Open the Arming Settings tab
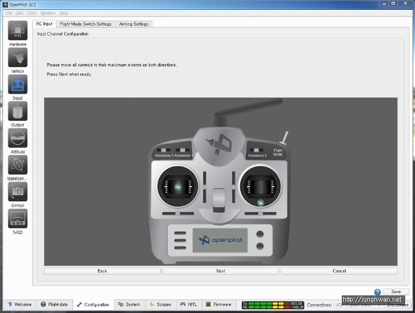This screenshot has height=313, width=415. click(x=134, y=24)
